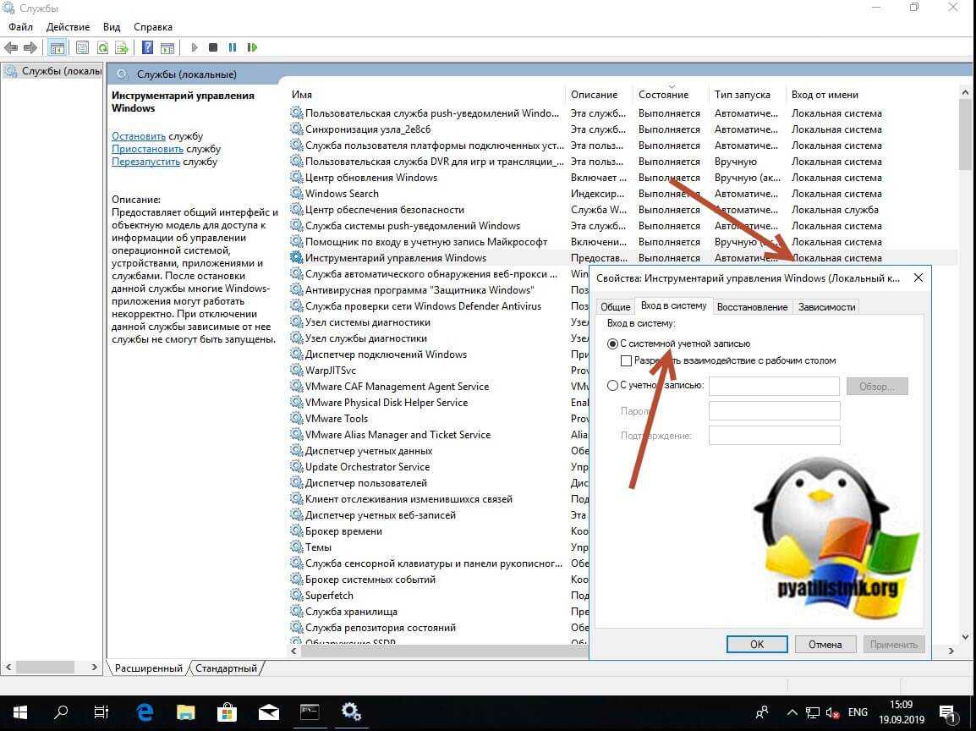Screen dimensions: 976x731
Task: Select the Superfetch service gear icon
Action: click(x=297, y=596)
